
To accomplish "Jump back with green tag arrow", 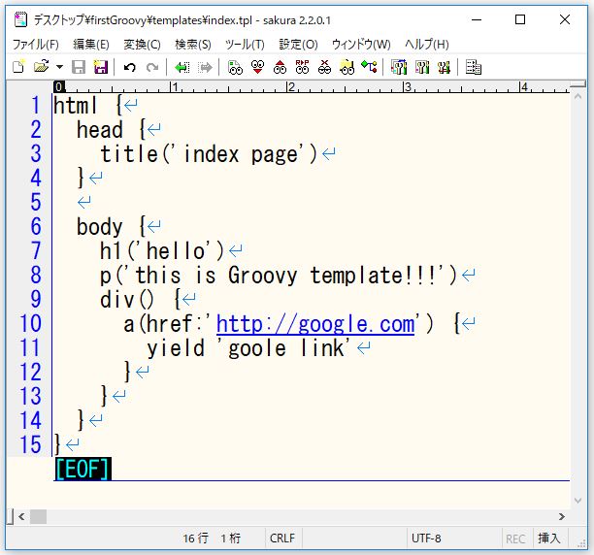I will [x=181, y=67].
